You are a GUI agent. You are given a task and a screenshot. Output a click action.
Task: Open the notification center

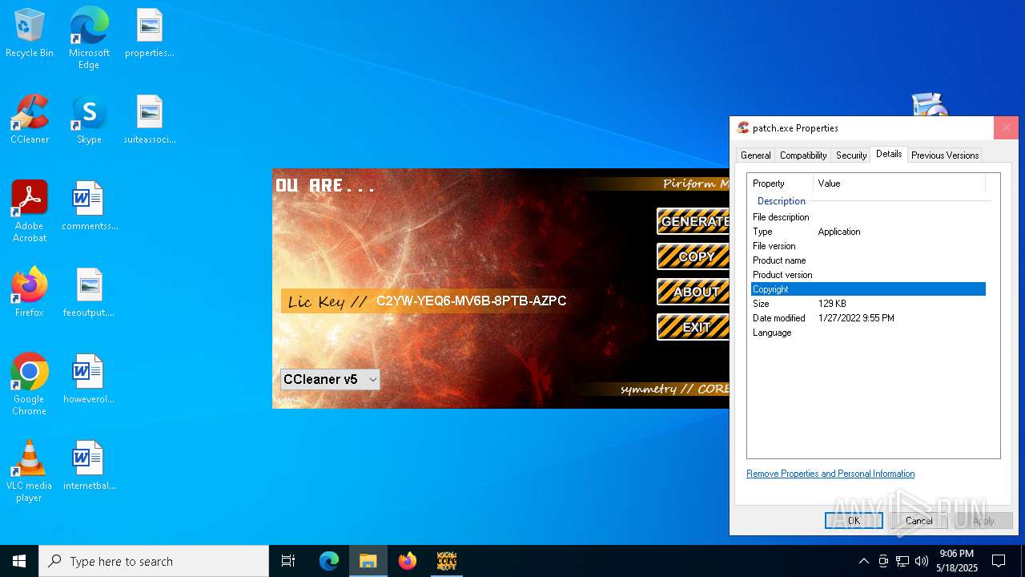pyautogui.click(x=999, y=561)
